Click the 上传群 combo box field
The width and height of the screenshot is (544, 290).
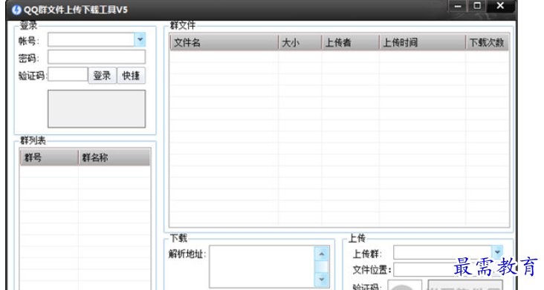(443, 252)
